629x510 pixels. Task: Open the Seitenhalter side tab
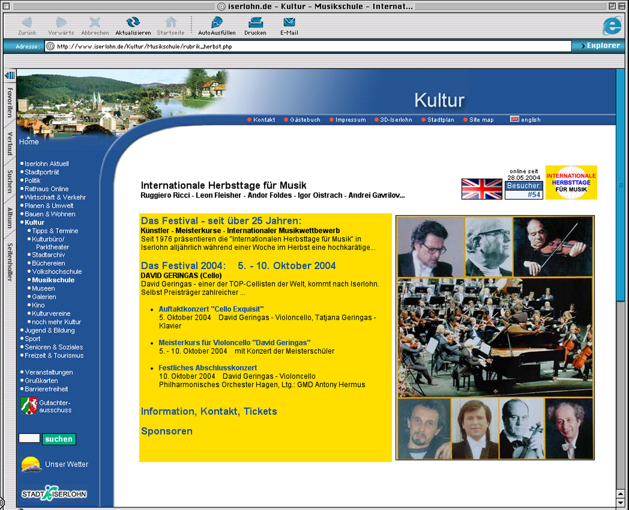point(10,262)
